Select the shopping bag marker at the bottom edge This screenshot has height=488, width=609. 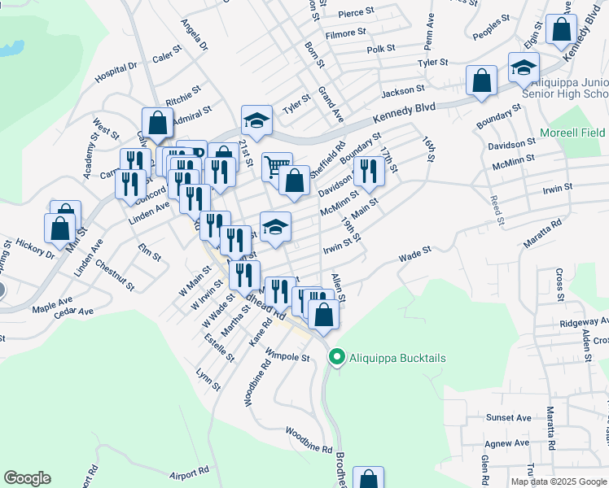click(x=368, y=478)
